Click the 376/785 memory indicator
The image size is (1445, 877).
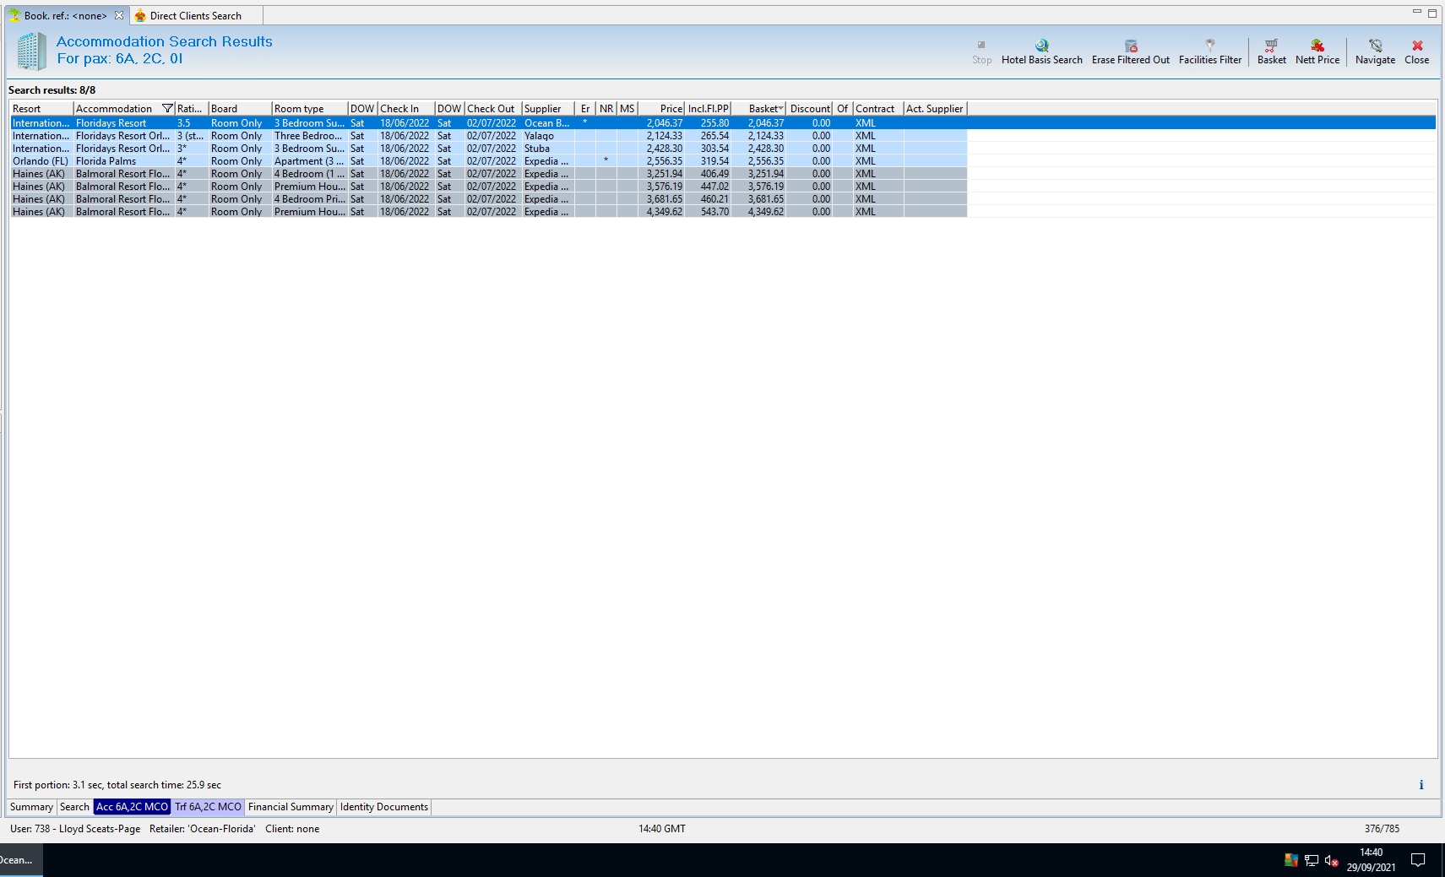pos(1382,829)
